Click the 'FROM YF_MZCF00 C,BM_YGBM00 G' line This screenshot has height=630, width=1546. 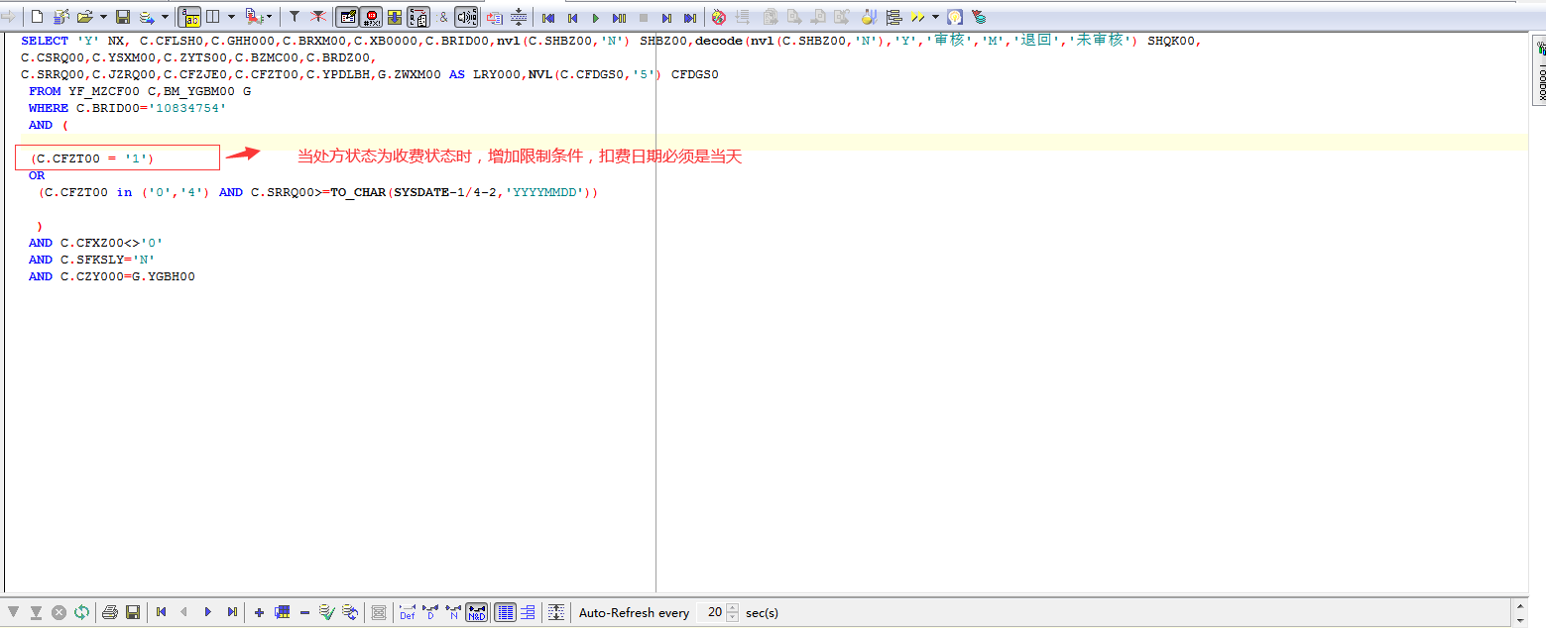pos(140,91)
